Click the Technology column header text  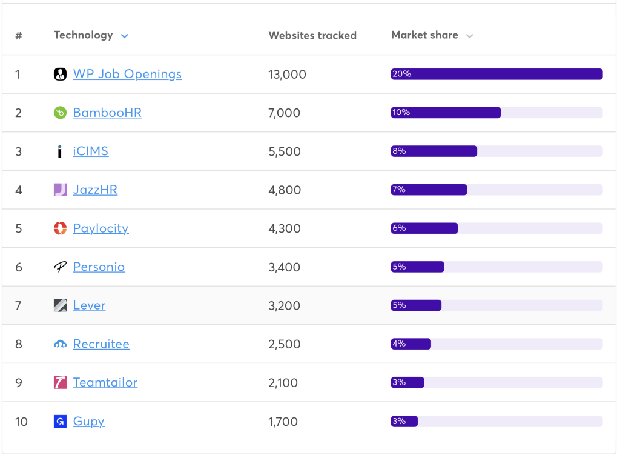84,35
